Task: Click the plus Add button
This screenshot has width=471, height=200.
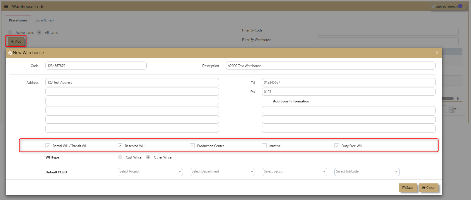Action: pyautogui.click(x=16, y=41)
